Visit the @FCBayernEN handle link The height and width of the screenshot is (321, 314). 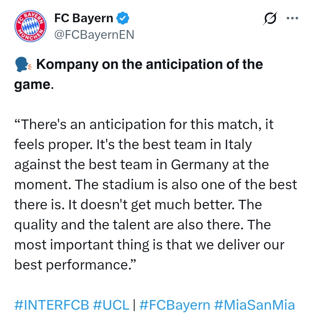click(x=94, y=34)
